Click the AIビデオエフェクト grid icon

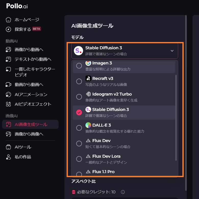8,104
